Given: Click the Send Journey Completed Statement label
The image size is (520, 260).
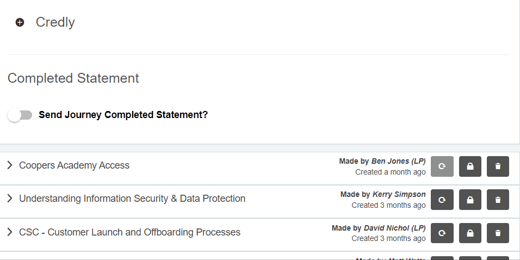Looking at the screenshot, I should tap(123, 115).
